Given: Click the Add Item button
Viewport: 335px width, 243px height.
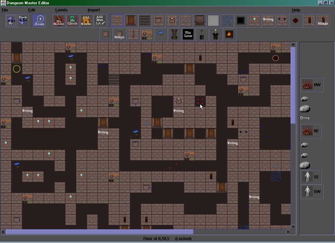Looking at the screenshot, I should (x=100, y=21).
